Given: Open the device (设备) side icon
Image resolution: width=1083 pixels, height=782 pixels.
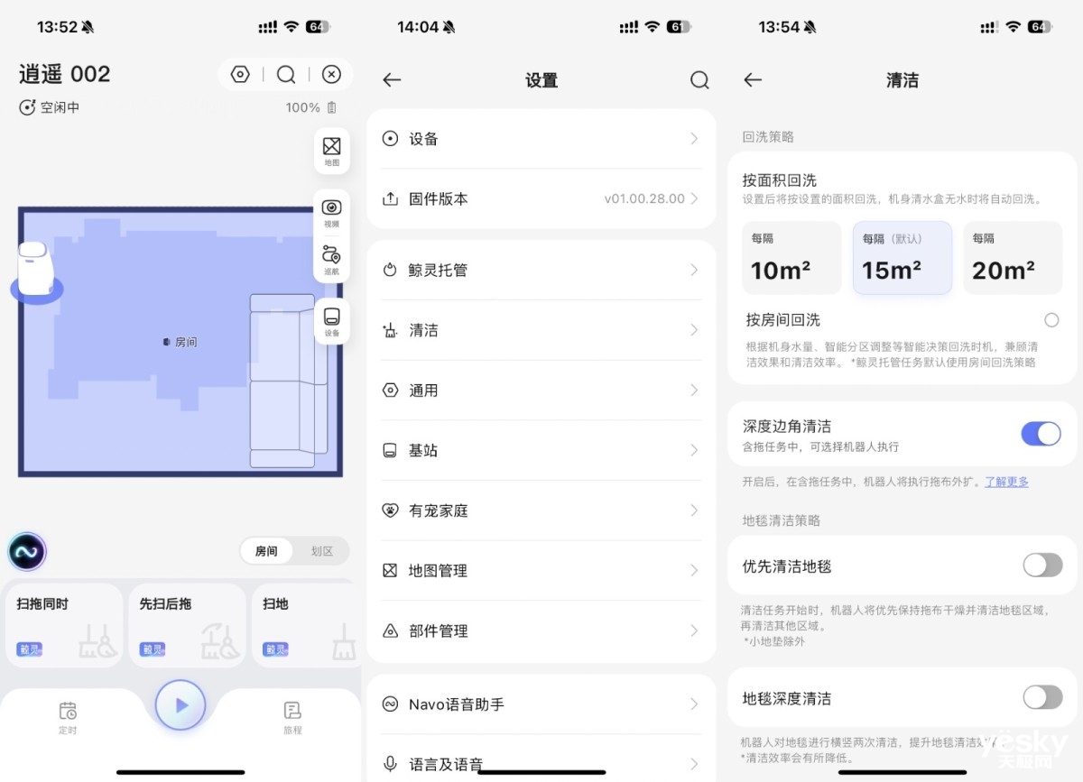Looking at the screenshot, I should tap(331, 319).
